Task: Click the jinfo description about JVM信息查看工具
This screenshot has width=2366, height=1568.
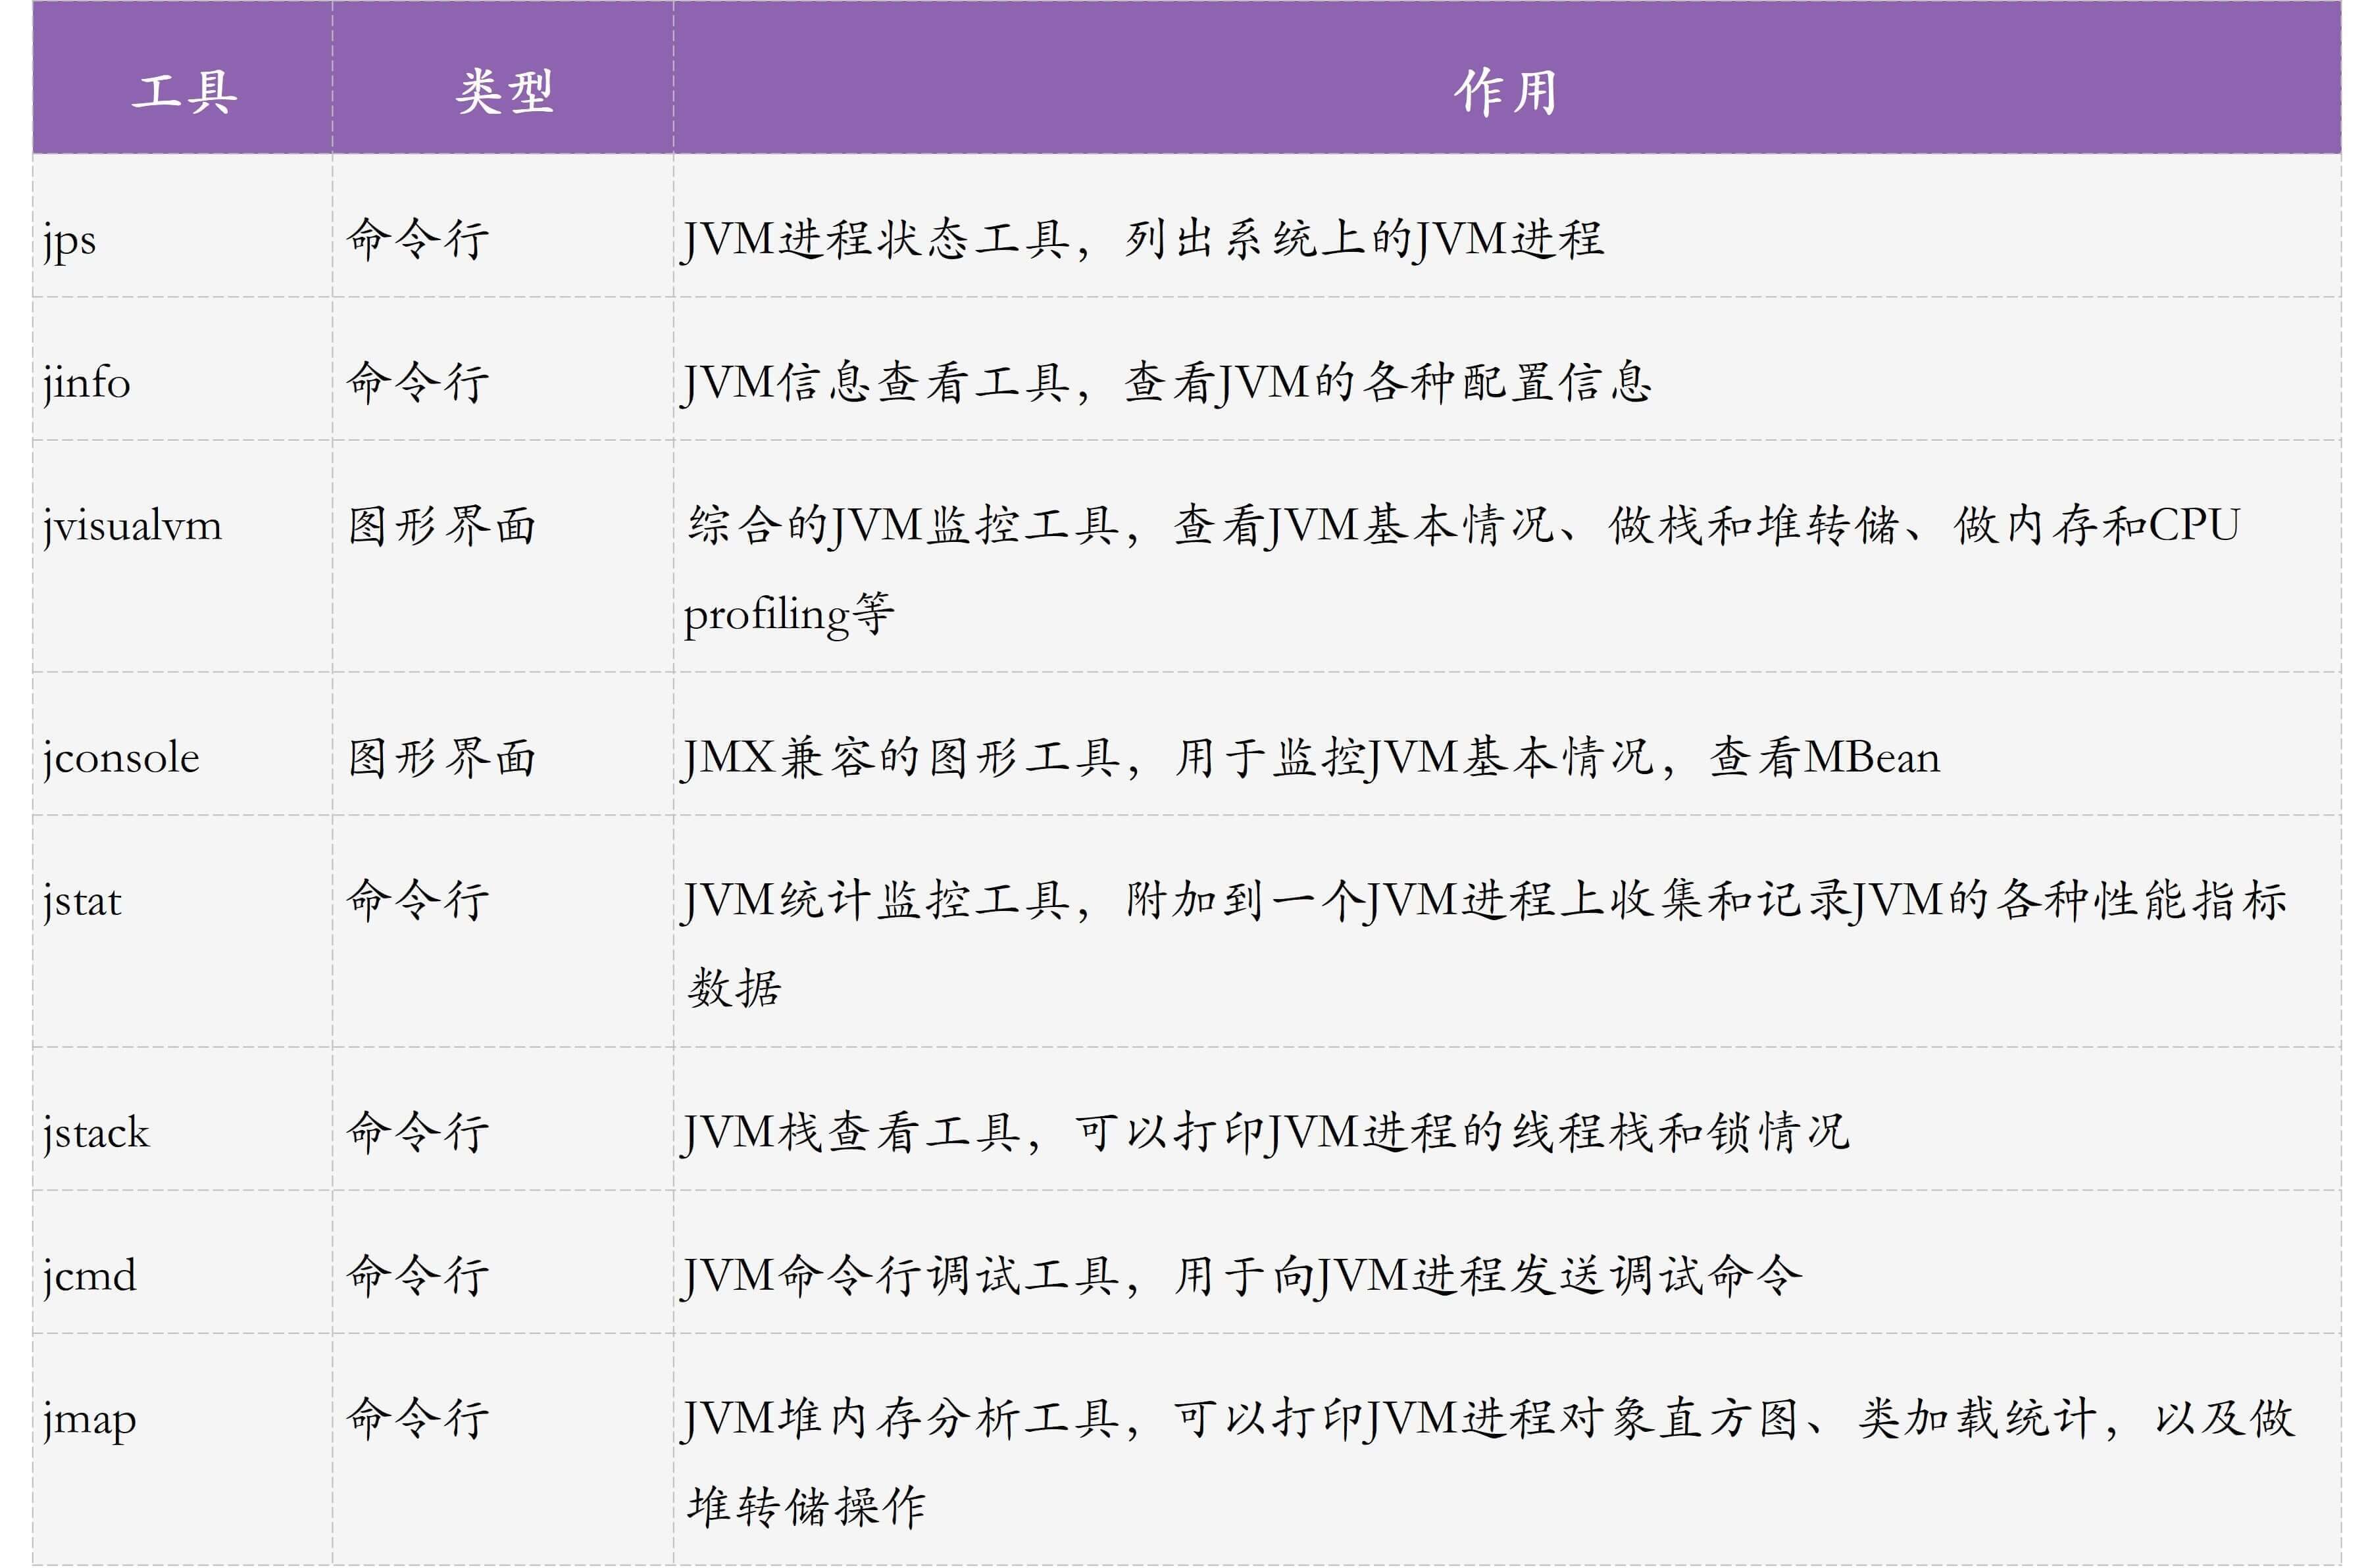Action: click(x=1165, y=383)
